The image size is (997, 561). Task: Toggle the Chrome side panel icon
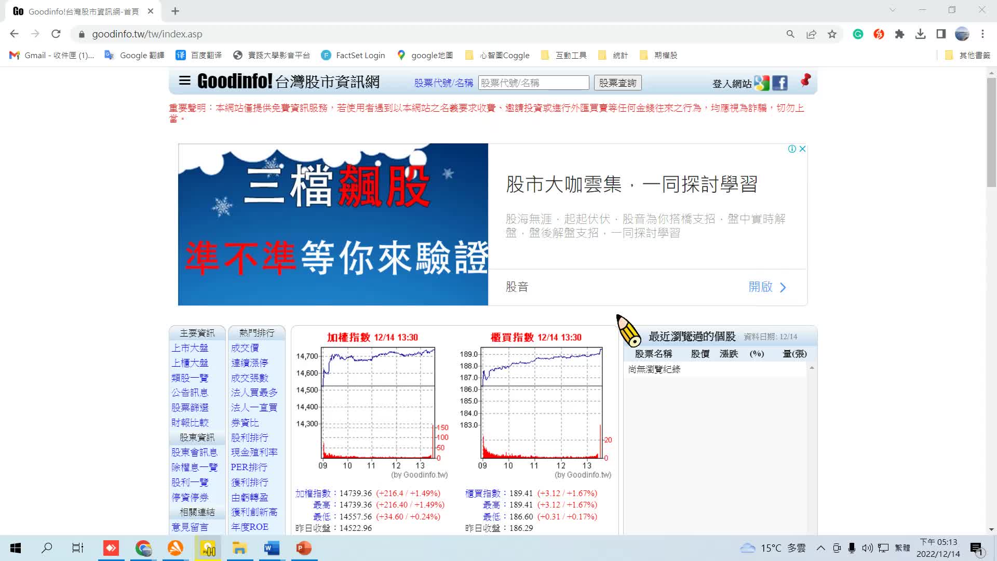[941, 34]
